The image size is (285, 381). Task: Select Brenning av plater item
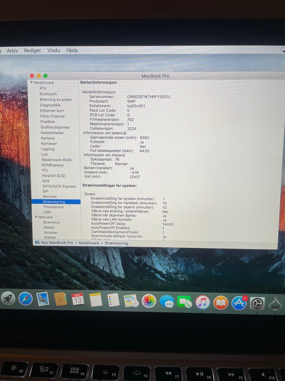56,99
